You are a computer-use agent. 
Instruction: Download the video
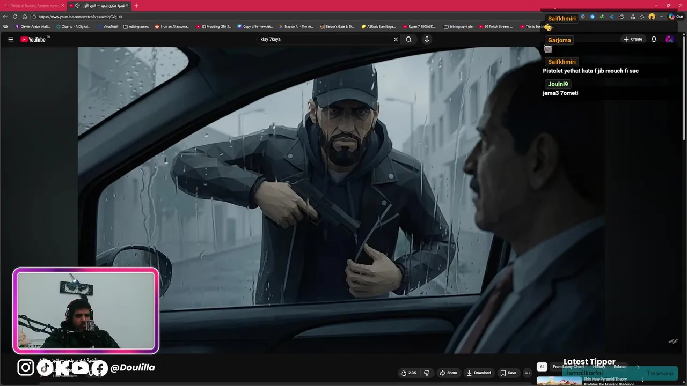(479, 373)
